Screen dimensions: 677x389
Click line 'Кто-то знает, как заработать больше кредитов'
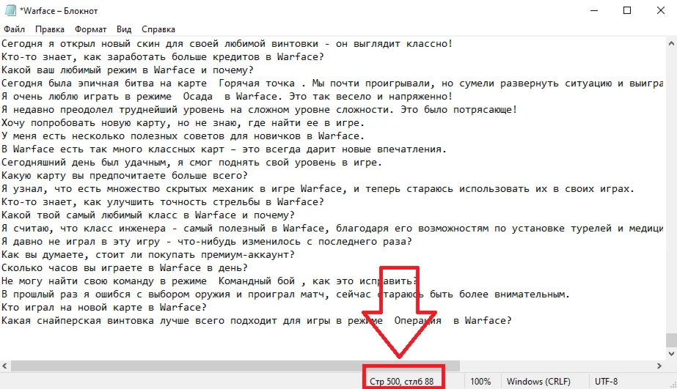[162, 57]
